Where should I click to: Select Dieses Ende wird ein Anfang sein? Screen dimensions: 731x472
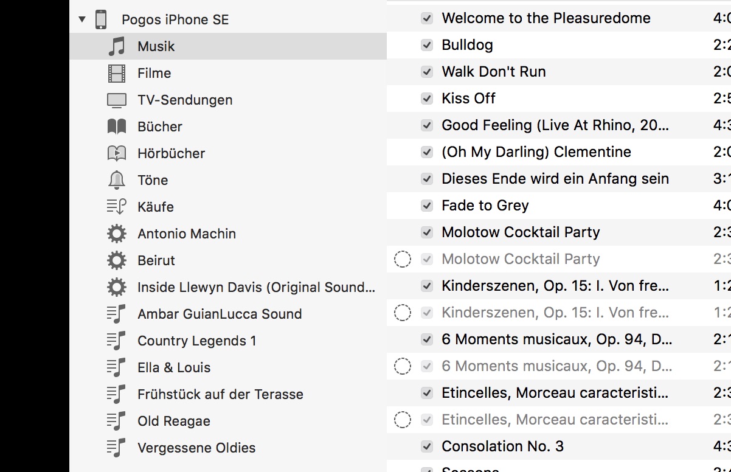(555, 179)
